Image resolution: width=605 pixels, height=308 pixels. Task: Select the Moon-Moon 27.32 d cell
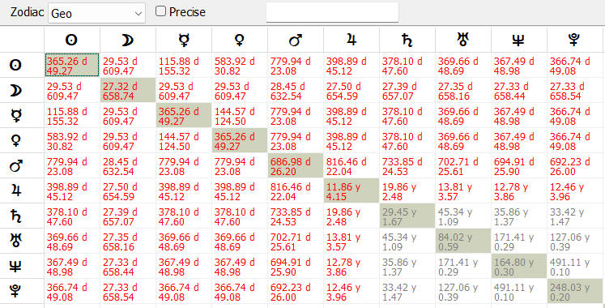coord(128,90)
